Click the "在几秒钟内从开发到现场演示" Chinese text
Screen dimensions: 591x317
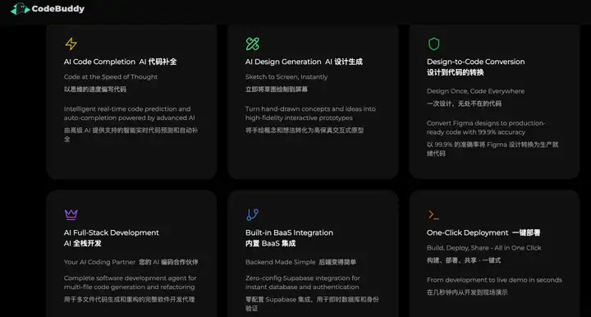467,292
